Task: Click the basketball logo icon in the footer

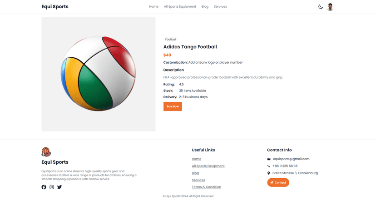Action: click(x=46, y=152)
